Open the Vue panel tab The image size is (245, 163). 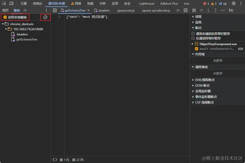click(186, 3)
